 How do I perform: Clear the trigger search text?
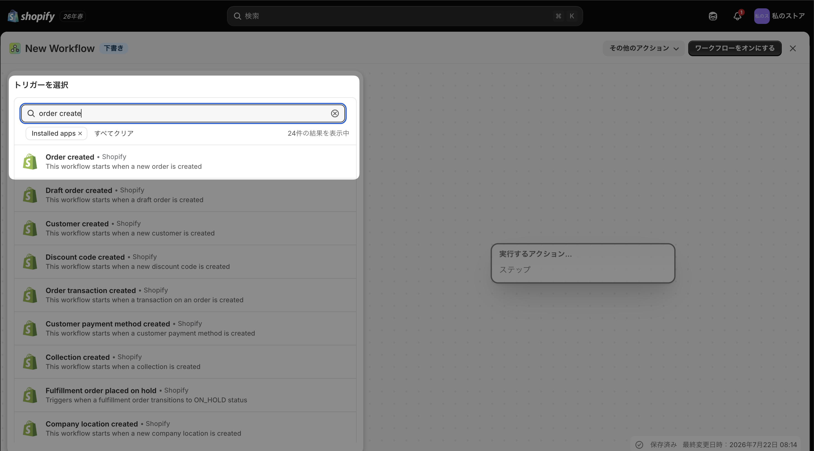pos(335,113)
